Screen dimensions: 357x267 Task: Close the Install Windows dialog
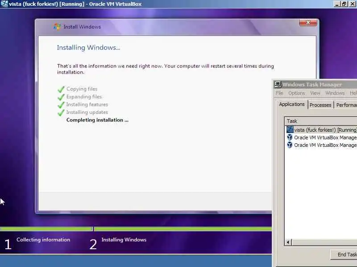click(308, 22)
